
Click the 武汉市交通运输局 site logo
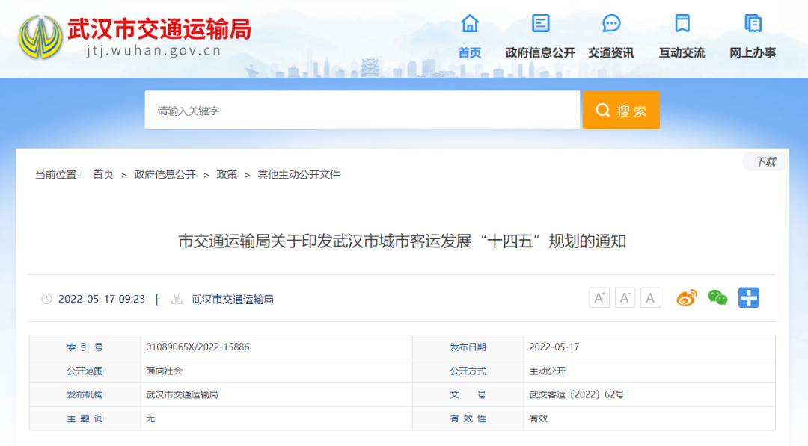(x=135, y=37)
